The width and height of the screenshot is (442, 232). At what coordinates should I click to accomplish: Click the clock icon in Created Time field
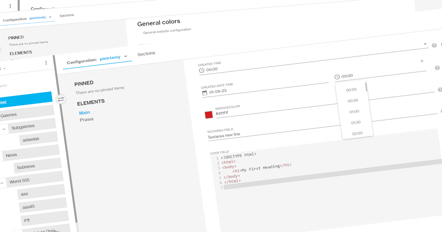point(201,70)
